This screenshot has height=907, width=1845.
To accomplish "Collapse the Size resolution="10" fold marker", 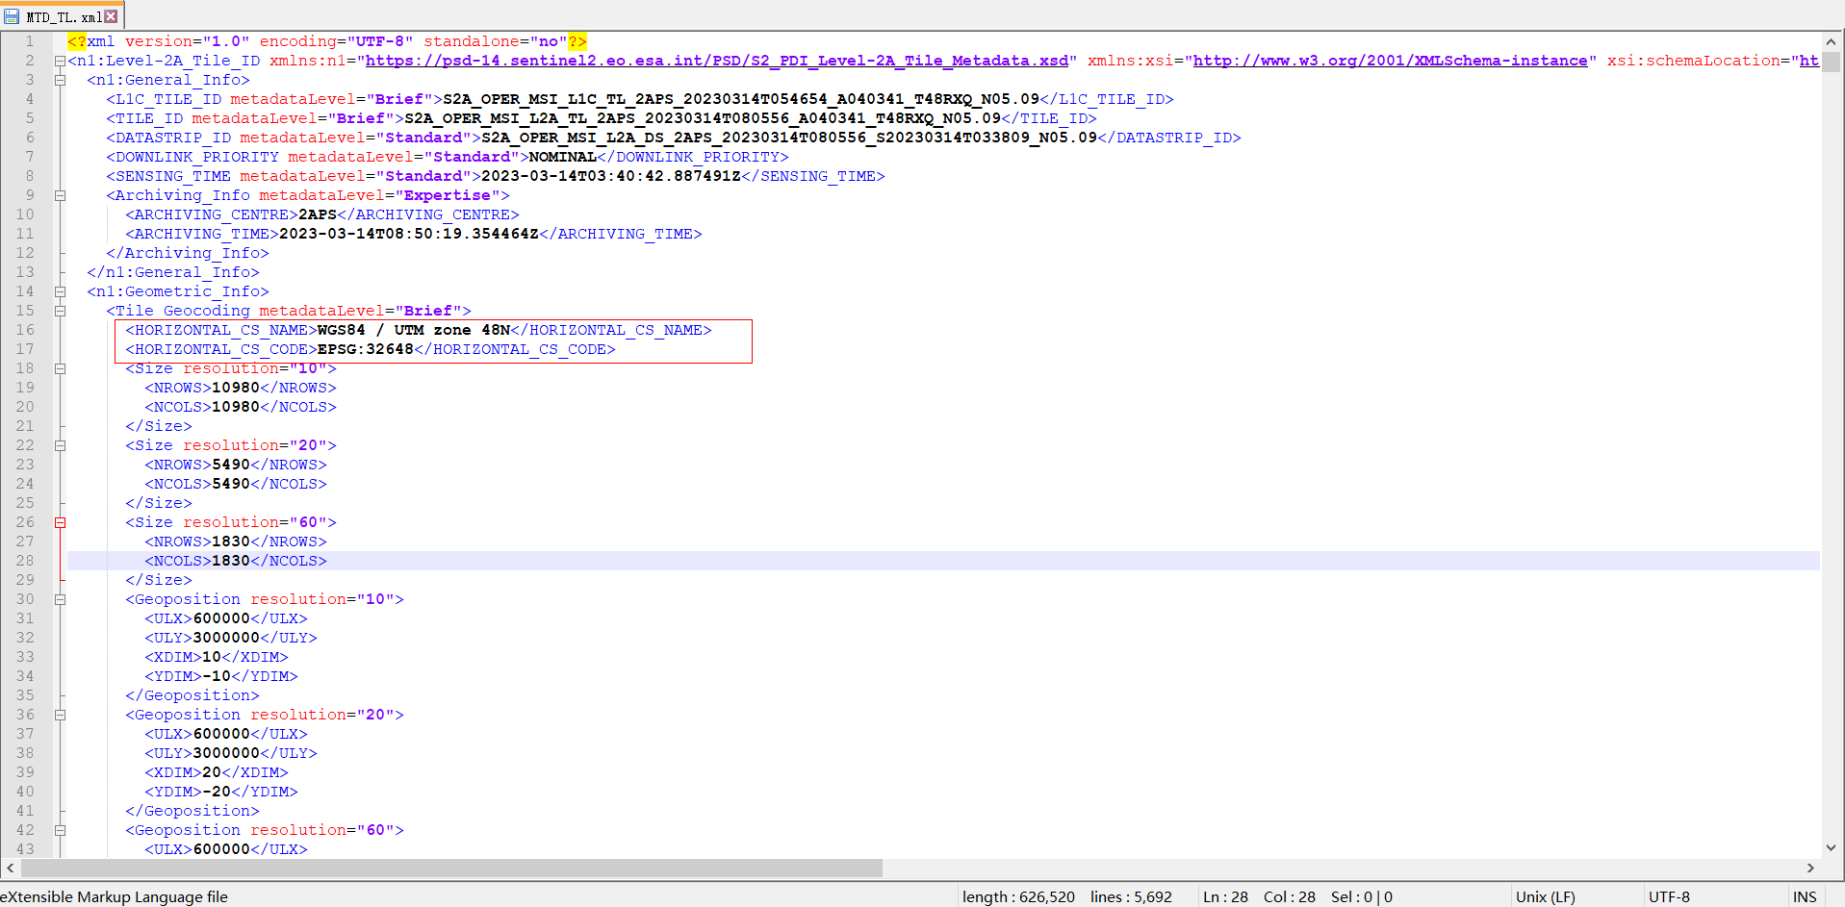I will [x=60, y=368].
